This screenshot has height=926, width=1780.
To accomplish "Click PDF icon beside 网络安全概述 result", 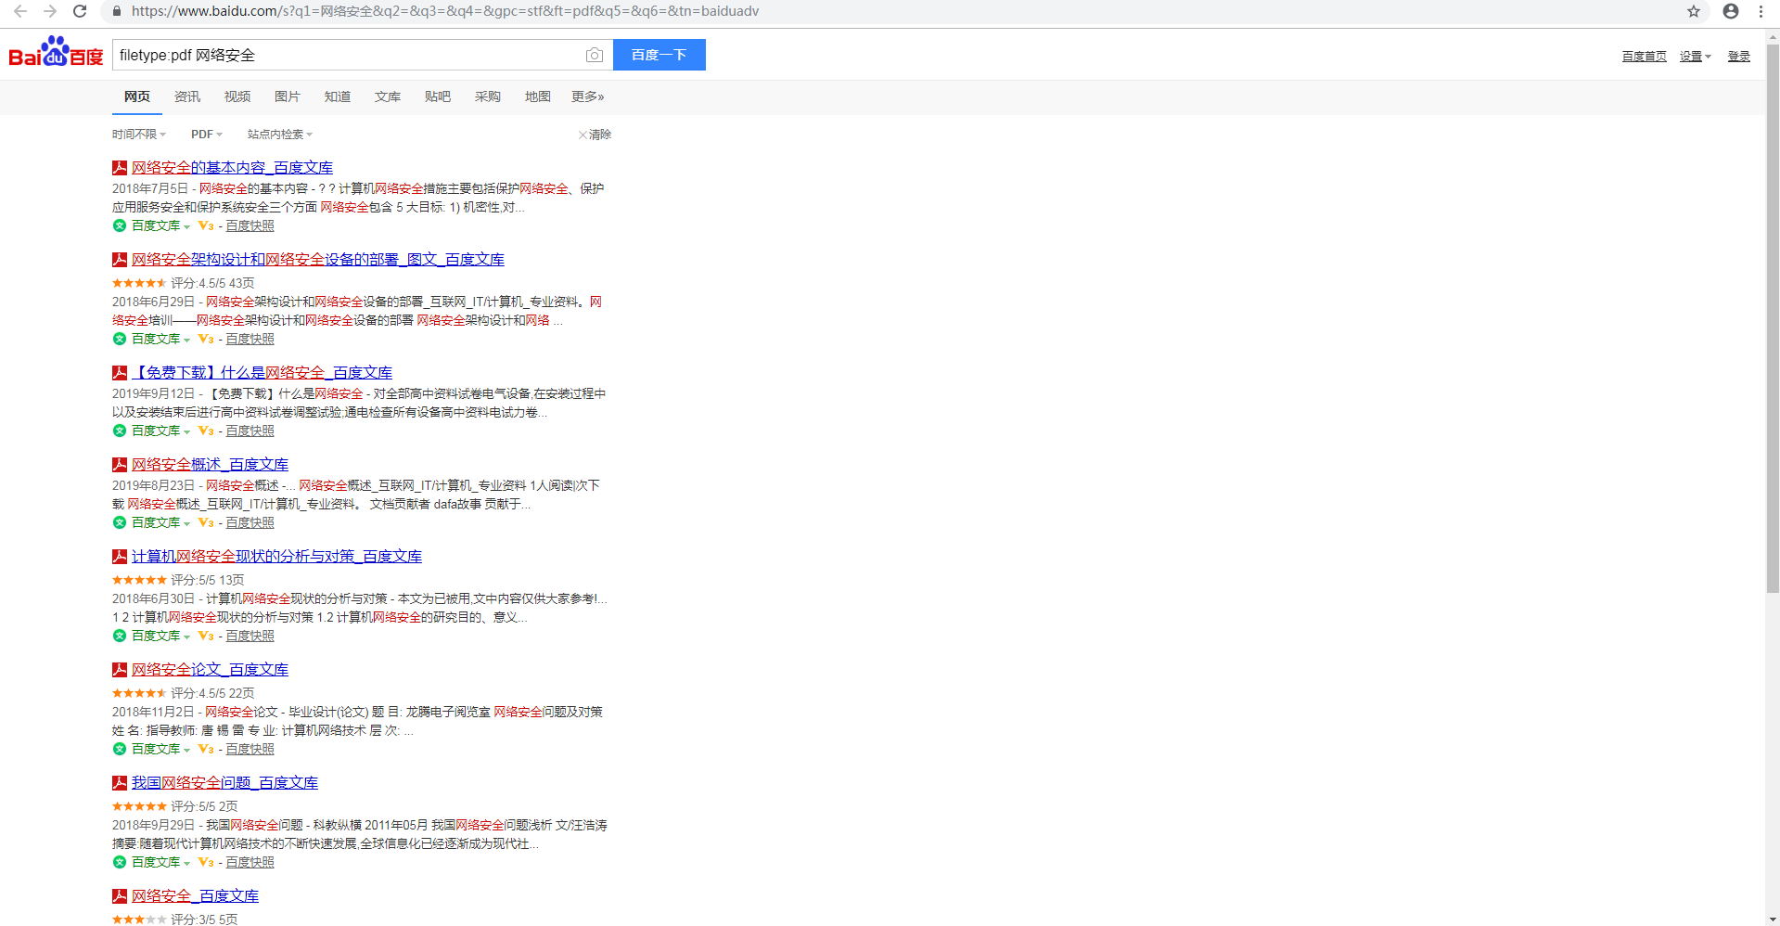I will click(x=120, y=465).
